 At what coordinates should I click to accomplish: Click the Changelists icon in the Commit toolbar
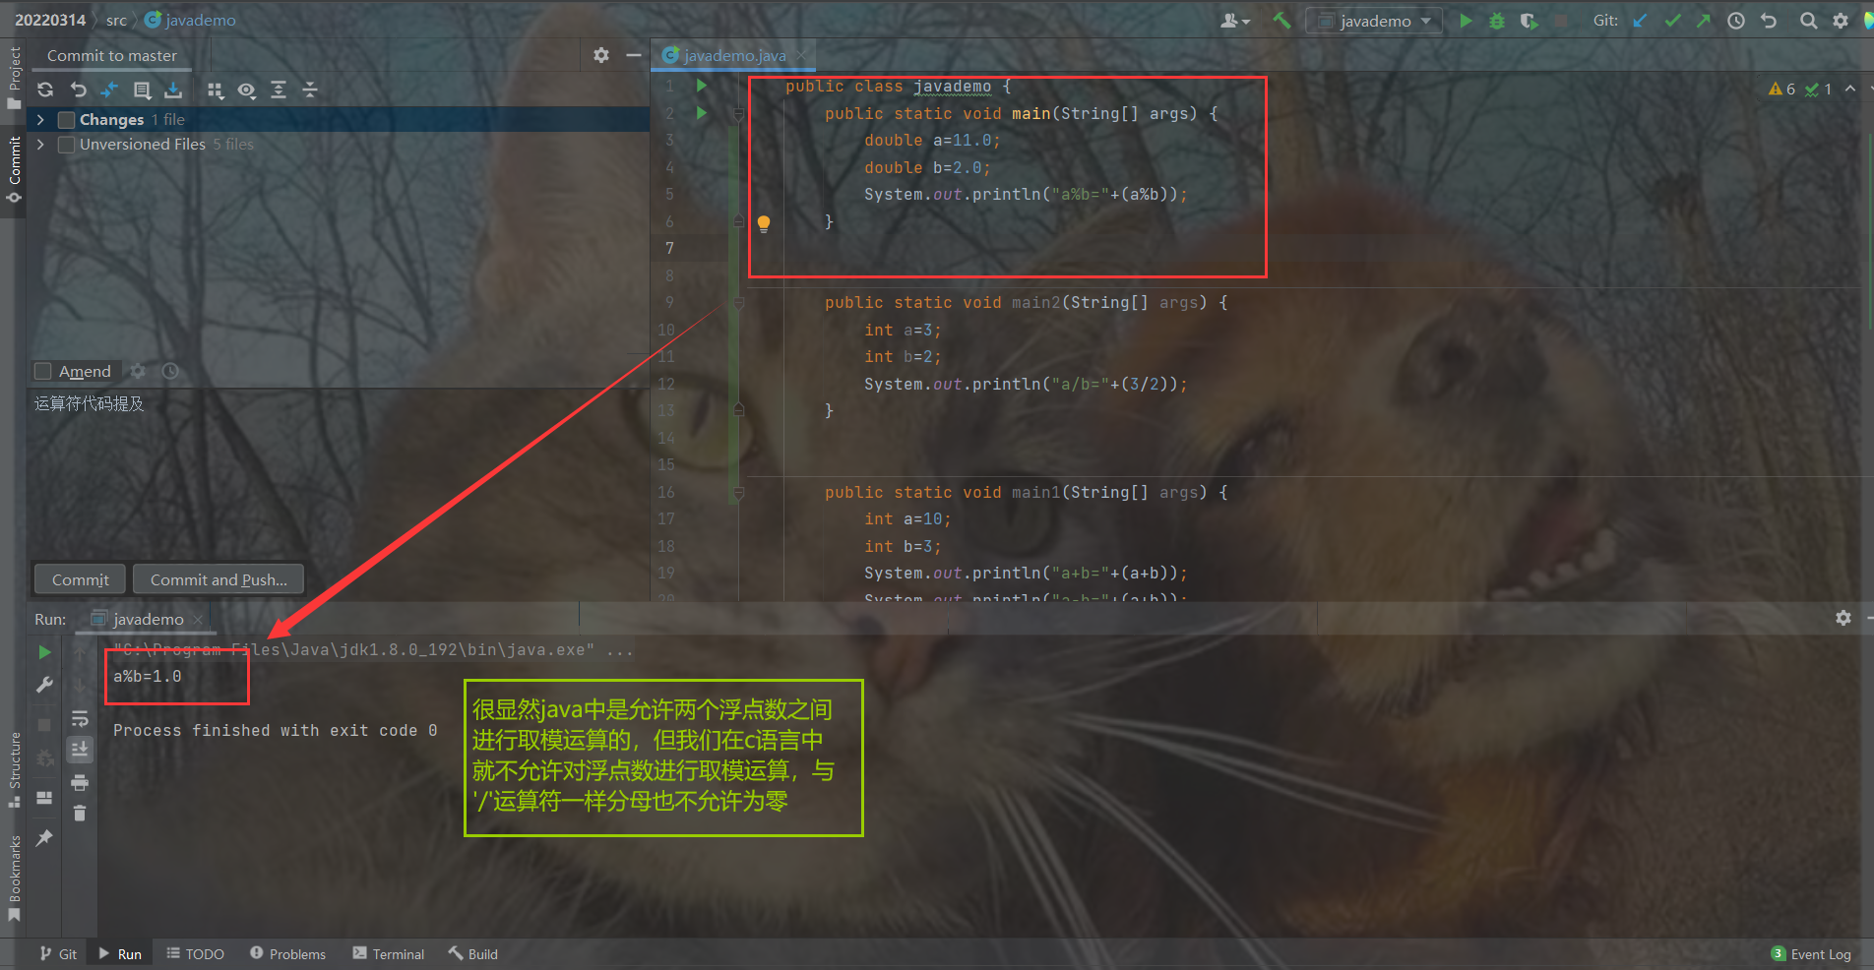[142, 90]
